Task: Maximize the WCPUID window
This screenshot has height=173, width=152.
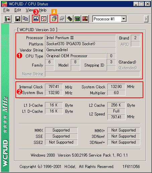Action: tap(141, 4)
